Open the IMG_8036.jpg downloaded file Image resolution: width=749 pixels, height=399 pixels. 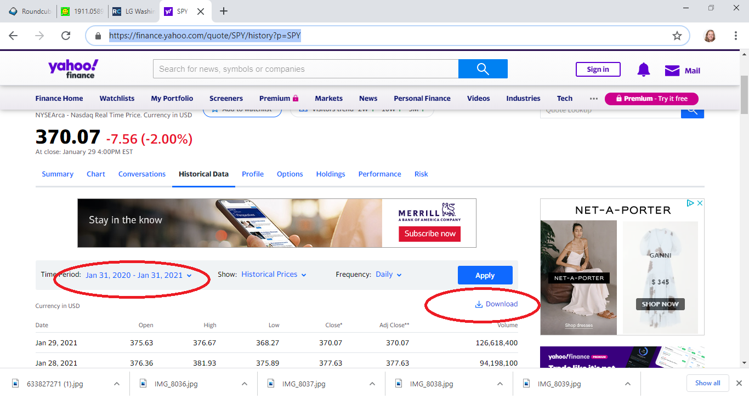coord(175,384)
